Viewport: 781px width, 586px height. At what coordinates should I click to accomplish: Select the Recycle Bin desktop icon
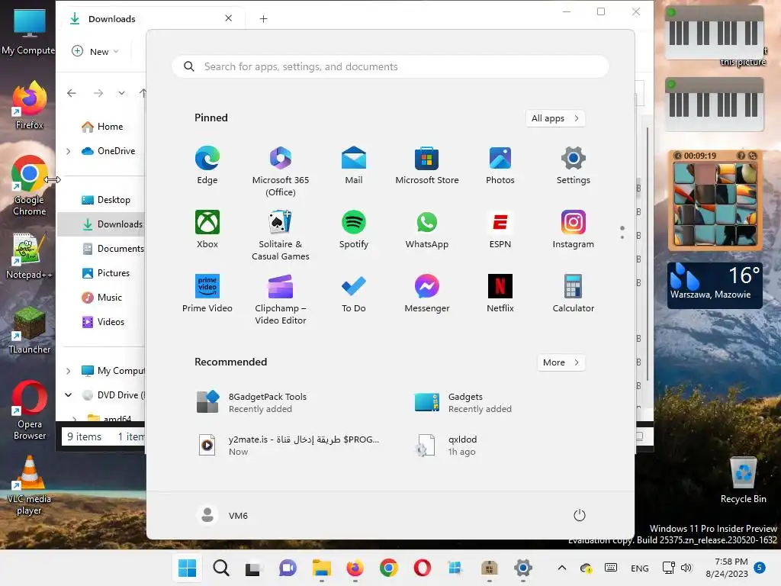tap(743, 481)
